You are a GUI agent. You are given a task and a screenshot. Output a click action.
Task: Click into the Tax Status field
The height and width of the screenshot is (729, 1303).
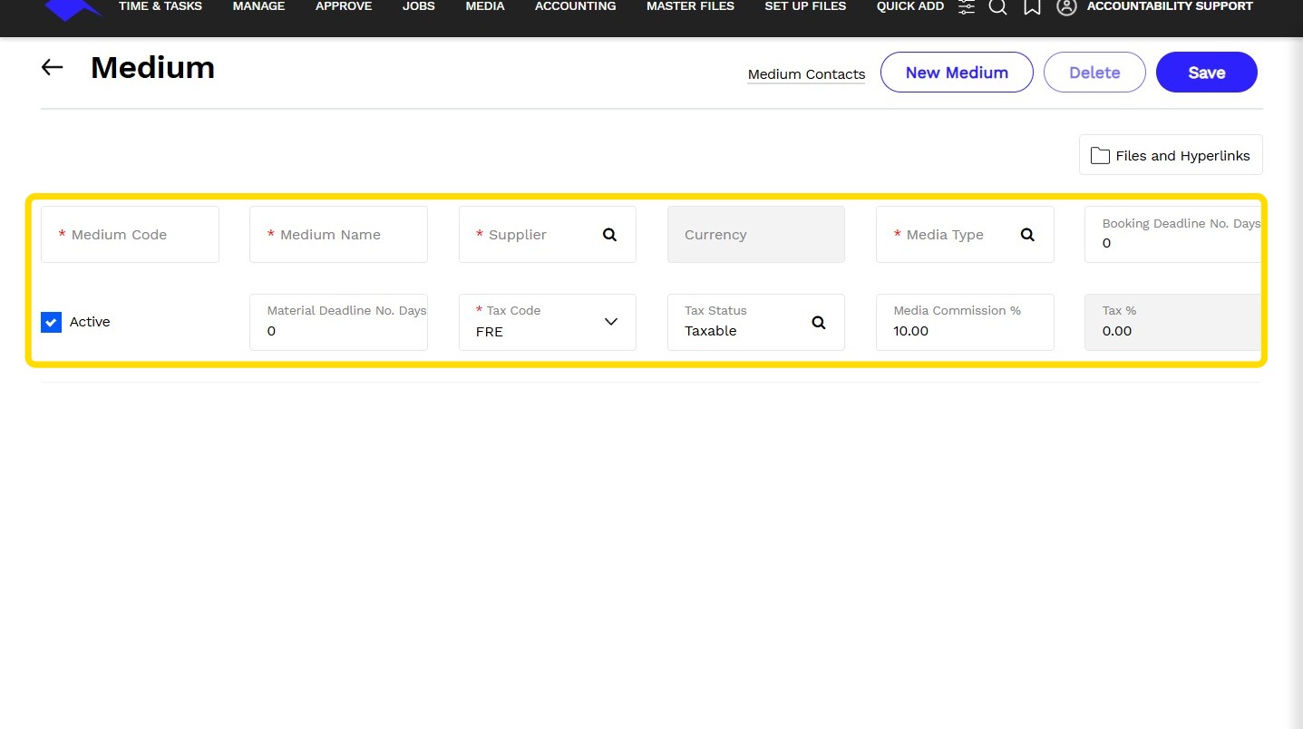pyautogui.click(x=756, y=322)
